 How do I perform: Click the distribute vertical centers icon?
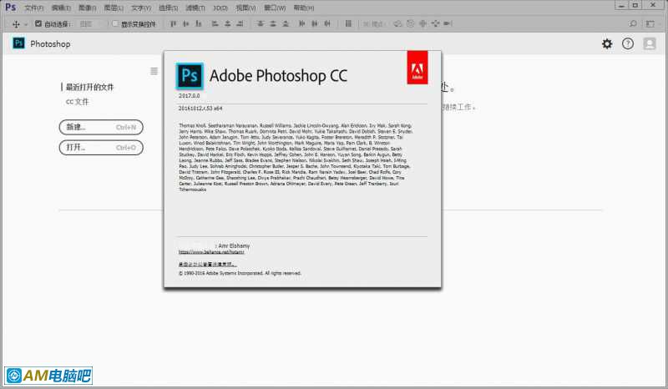273,24
